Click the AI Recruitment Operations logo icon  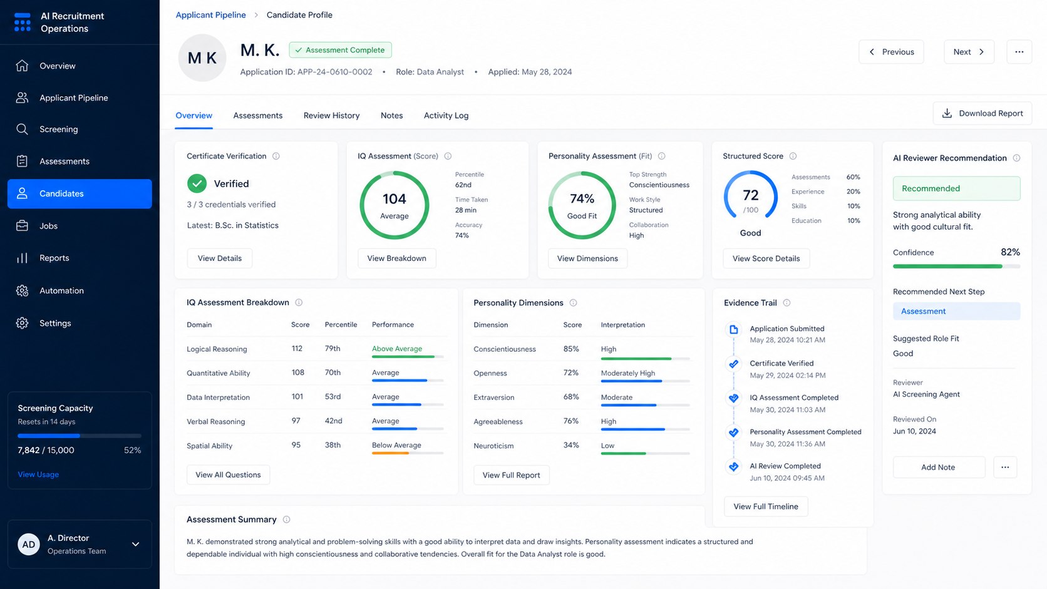click(x=23, y=22)
